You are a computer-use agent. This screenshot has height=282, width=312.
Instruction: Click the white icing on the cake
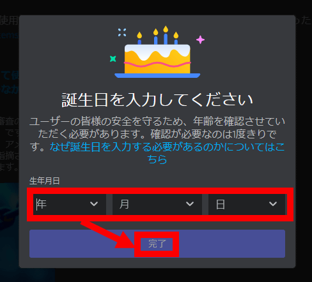[157, 51]
